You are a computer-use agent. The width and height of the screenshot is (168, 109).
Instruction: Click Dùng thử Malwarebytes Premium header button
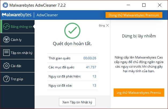click(134, 15)
